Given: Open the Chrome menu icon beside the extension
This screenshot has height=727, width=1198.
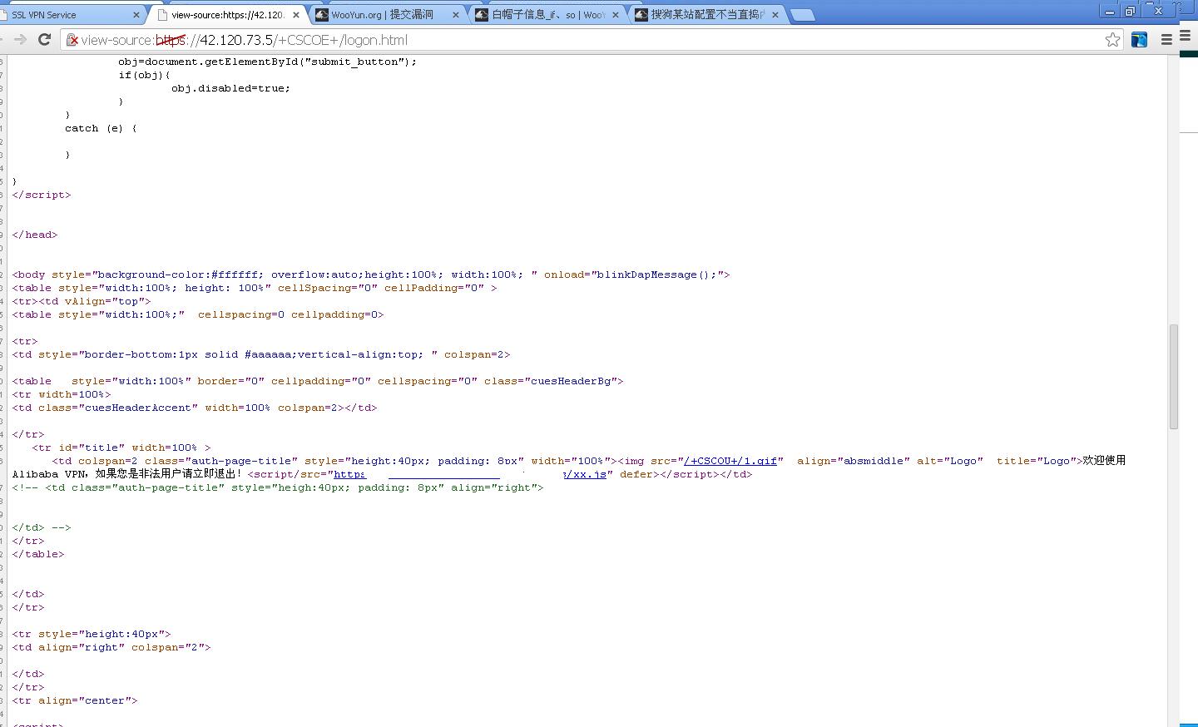Looking at the screenshot, I should click(x=1166, y=39).
